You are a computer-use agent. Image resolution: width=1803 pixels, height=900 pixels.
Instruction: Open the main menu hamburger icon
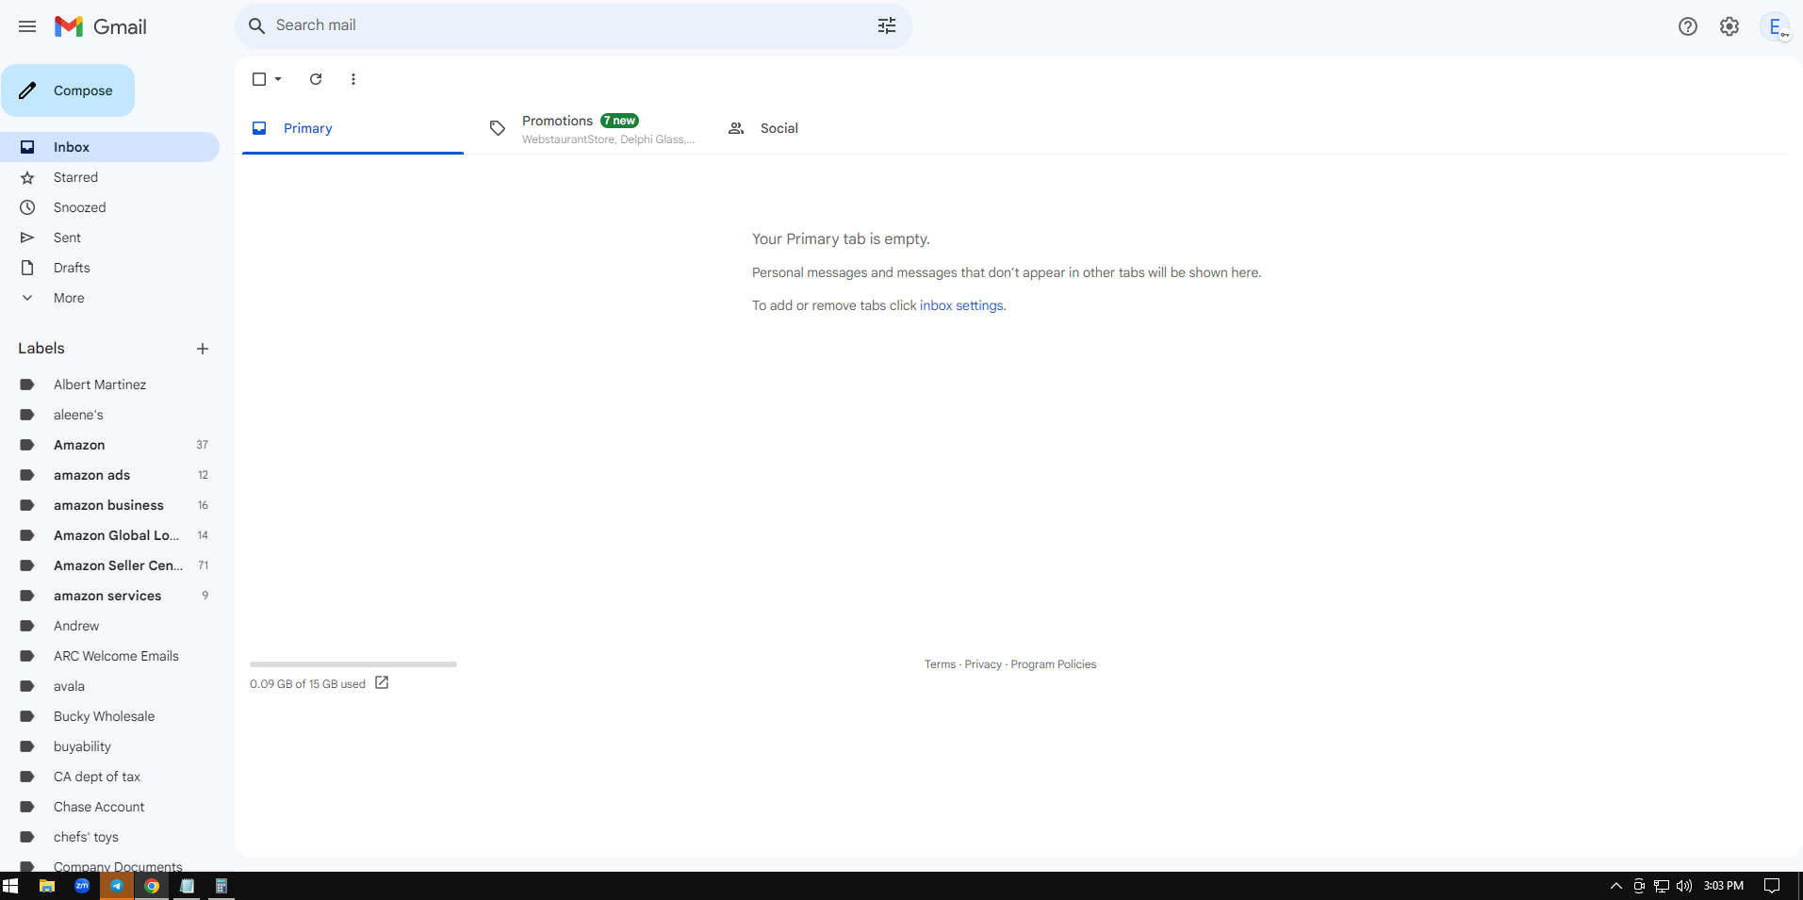tap(27, 26)
